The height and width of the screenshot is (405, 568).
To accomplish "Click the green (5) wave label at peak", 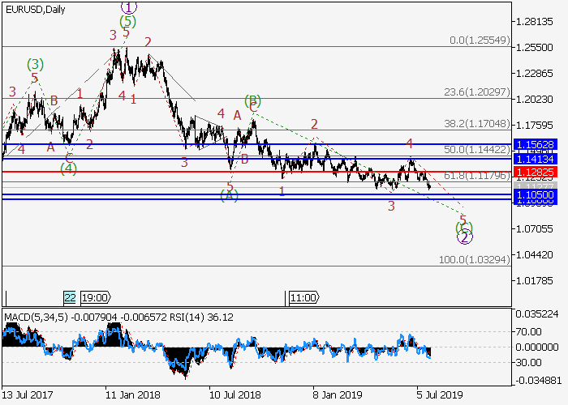I will (x=126, y=21).
